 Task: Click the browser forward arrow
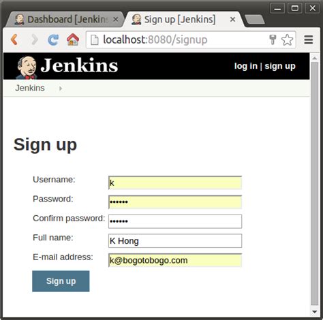(35, 39)
